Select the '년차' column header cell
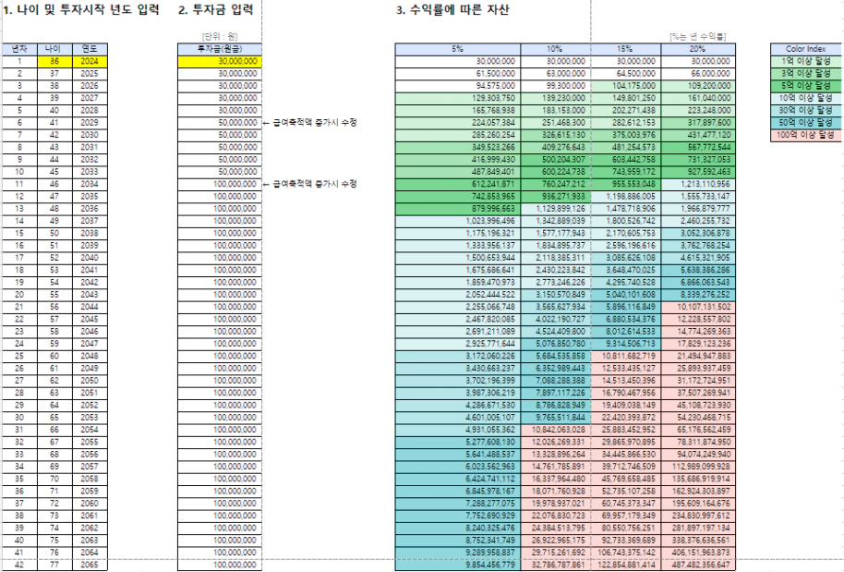This screenshot has width=844, height=572. [x=19, y=49]
